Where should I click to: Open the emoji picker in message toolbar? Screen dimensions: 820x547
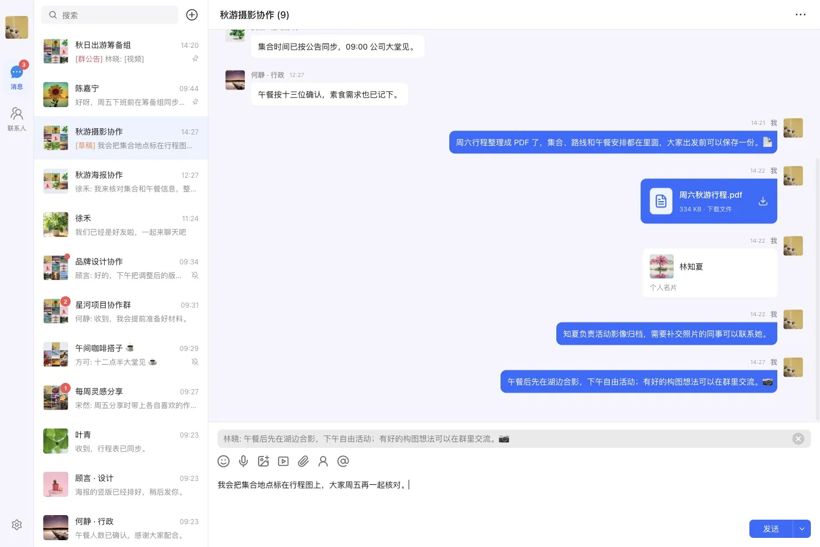point(224,462)
